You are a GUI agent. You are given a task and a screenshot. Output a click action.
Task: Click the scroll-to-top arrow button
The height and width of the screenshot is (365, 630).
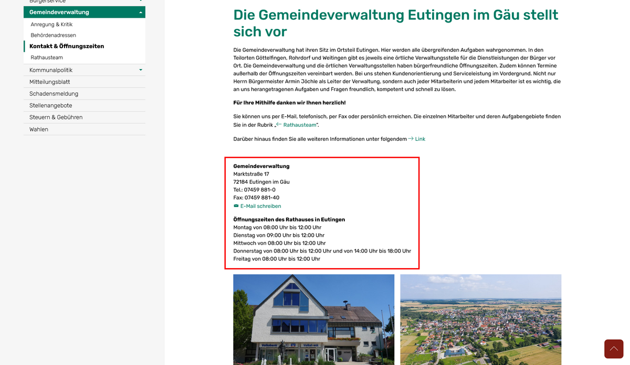pyautogui.click(x=614, y=349)
